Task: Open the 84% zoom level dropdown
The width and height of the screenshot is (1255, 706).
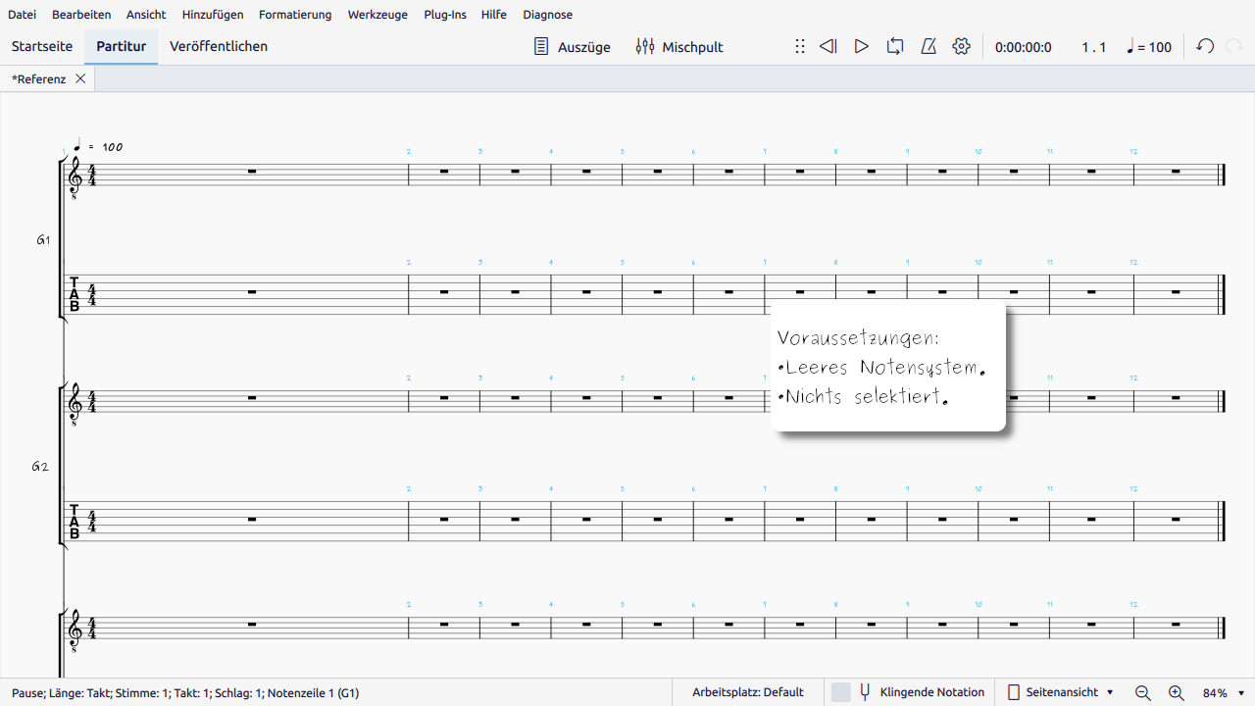Action: [x=1240, y=692]
